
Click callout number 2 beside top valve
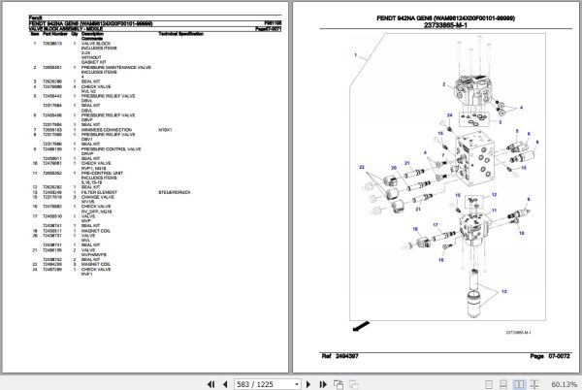443,84
